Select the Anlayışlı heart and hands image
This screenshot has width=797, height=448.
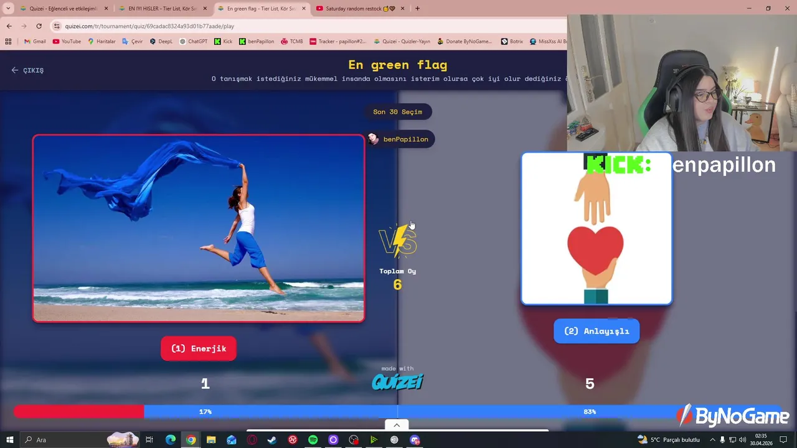pos(597,229)
